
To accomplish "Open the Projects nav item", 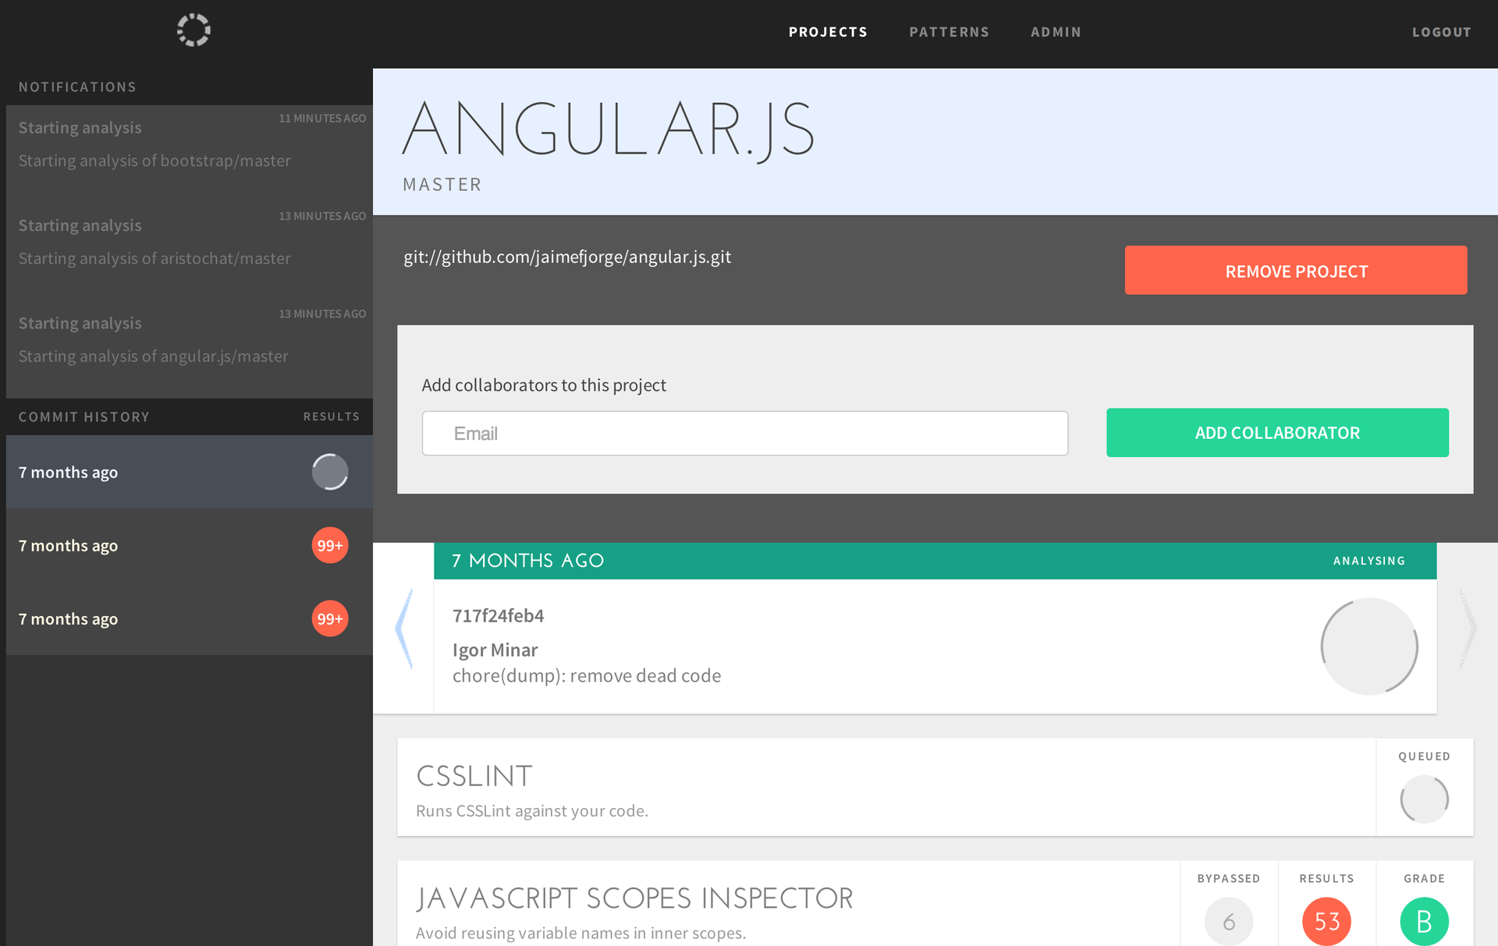I will (828, 32).
